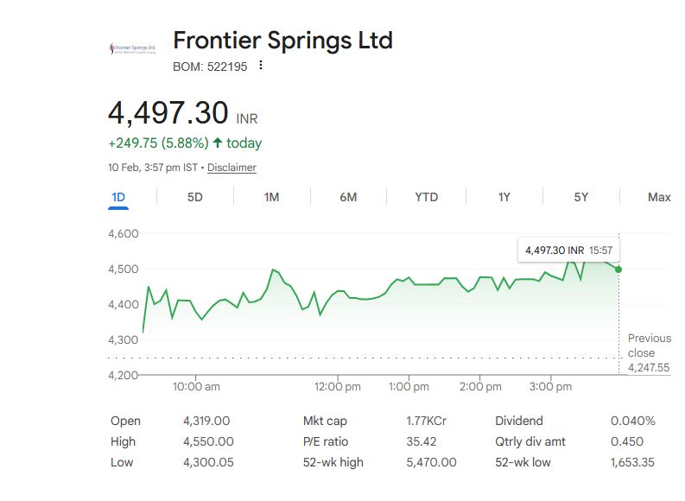Open the 1Y chart view
The height and width of the screenshot is (501, 685).
(x=504, y=197)
